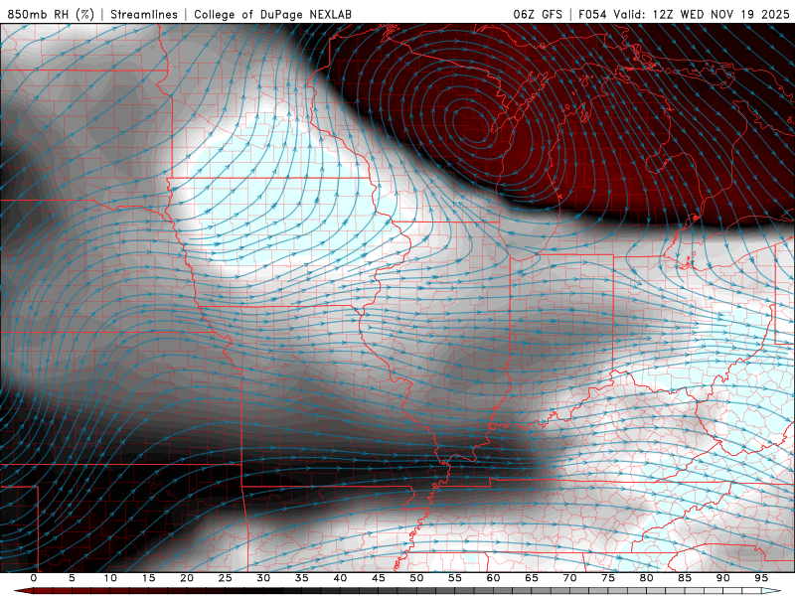Click the colorbar label '85'
This screenshot has height=596, width=795.
point(684,578)
